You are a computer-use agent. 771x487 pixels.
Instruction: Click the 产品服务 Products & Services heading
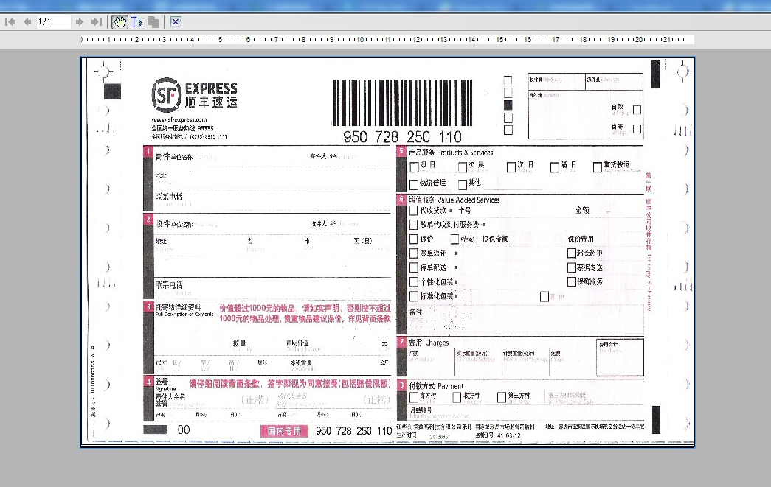point(450,153)
